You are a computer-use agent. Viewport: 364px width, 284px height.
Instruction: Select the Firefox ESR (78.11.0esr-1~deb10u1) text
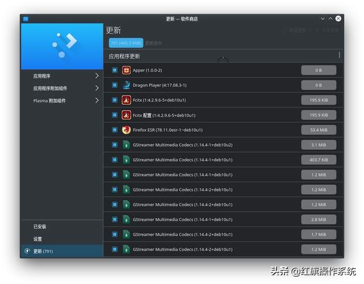(168, 130)
